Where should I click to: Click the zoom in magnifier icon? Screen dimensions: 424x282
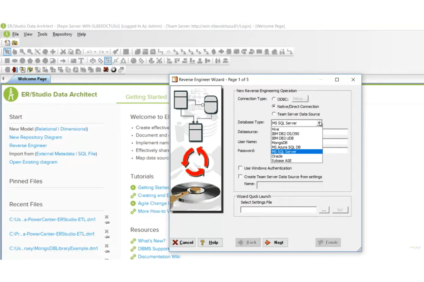[x=22, y=52]
